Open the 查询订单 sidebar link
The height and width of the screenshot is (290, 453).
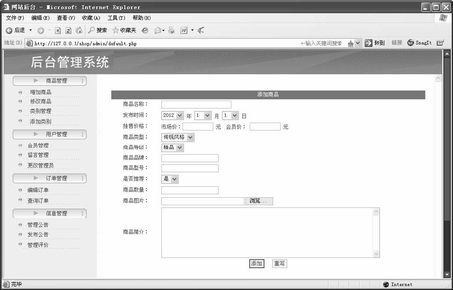(x=38, y=200)
